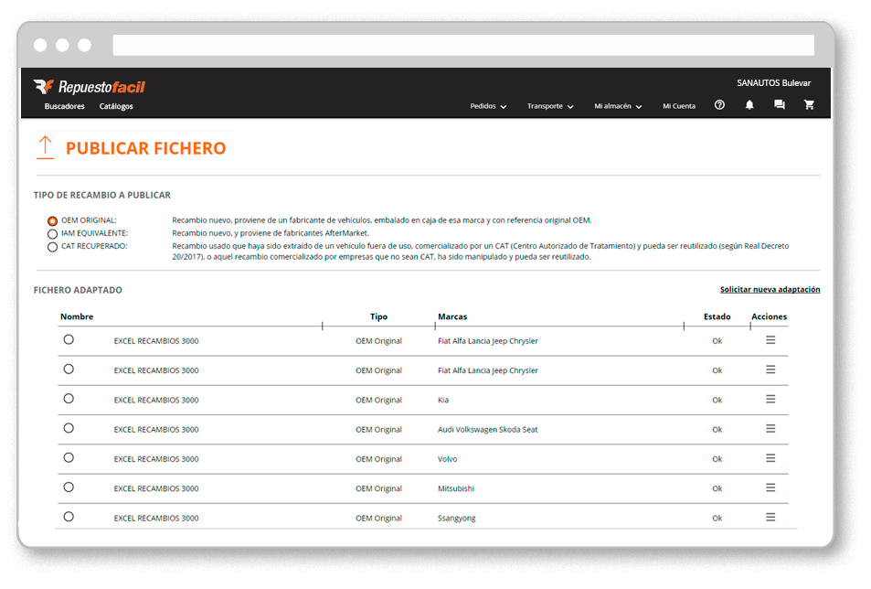Click EXCEL RECAMBIOS 3000 in Volvo row

pos(156,459)
